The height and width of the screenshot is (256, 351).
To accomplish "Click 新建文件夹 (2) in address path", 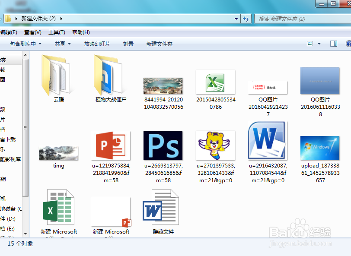I will click(38, 19).
